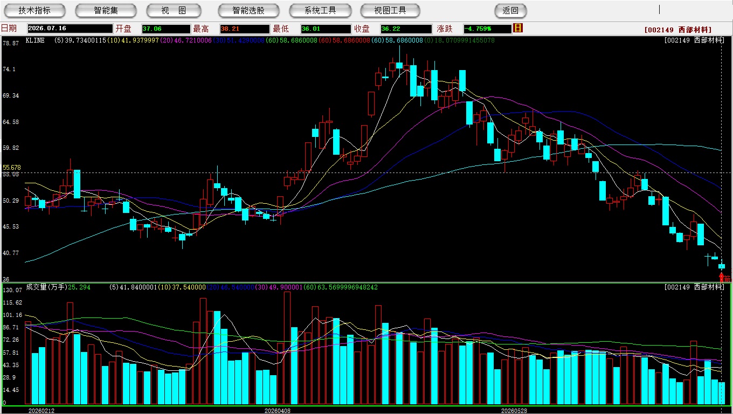The height and width of the screenshot is (414, 733).
Task: Click the 20260408 date axis label
Action: coord(277,410)
